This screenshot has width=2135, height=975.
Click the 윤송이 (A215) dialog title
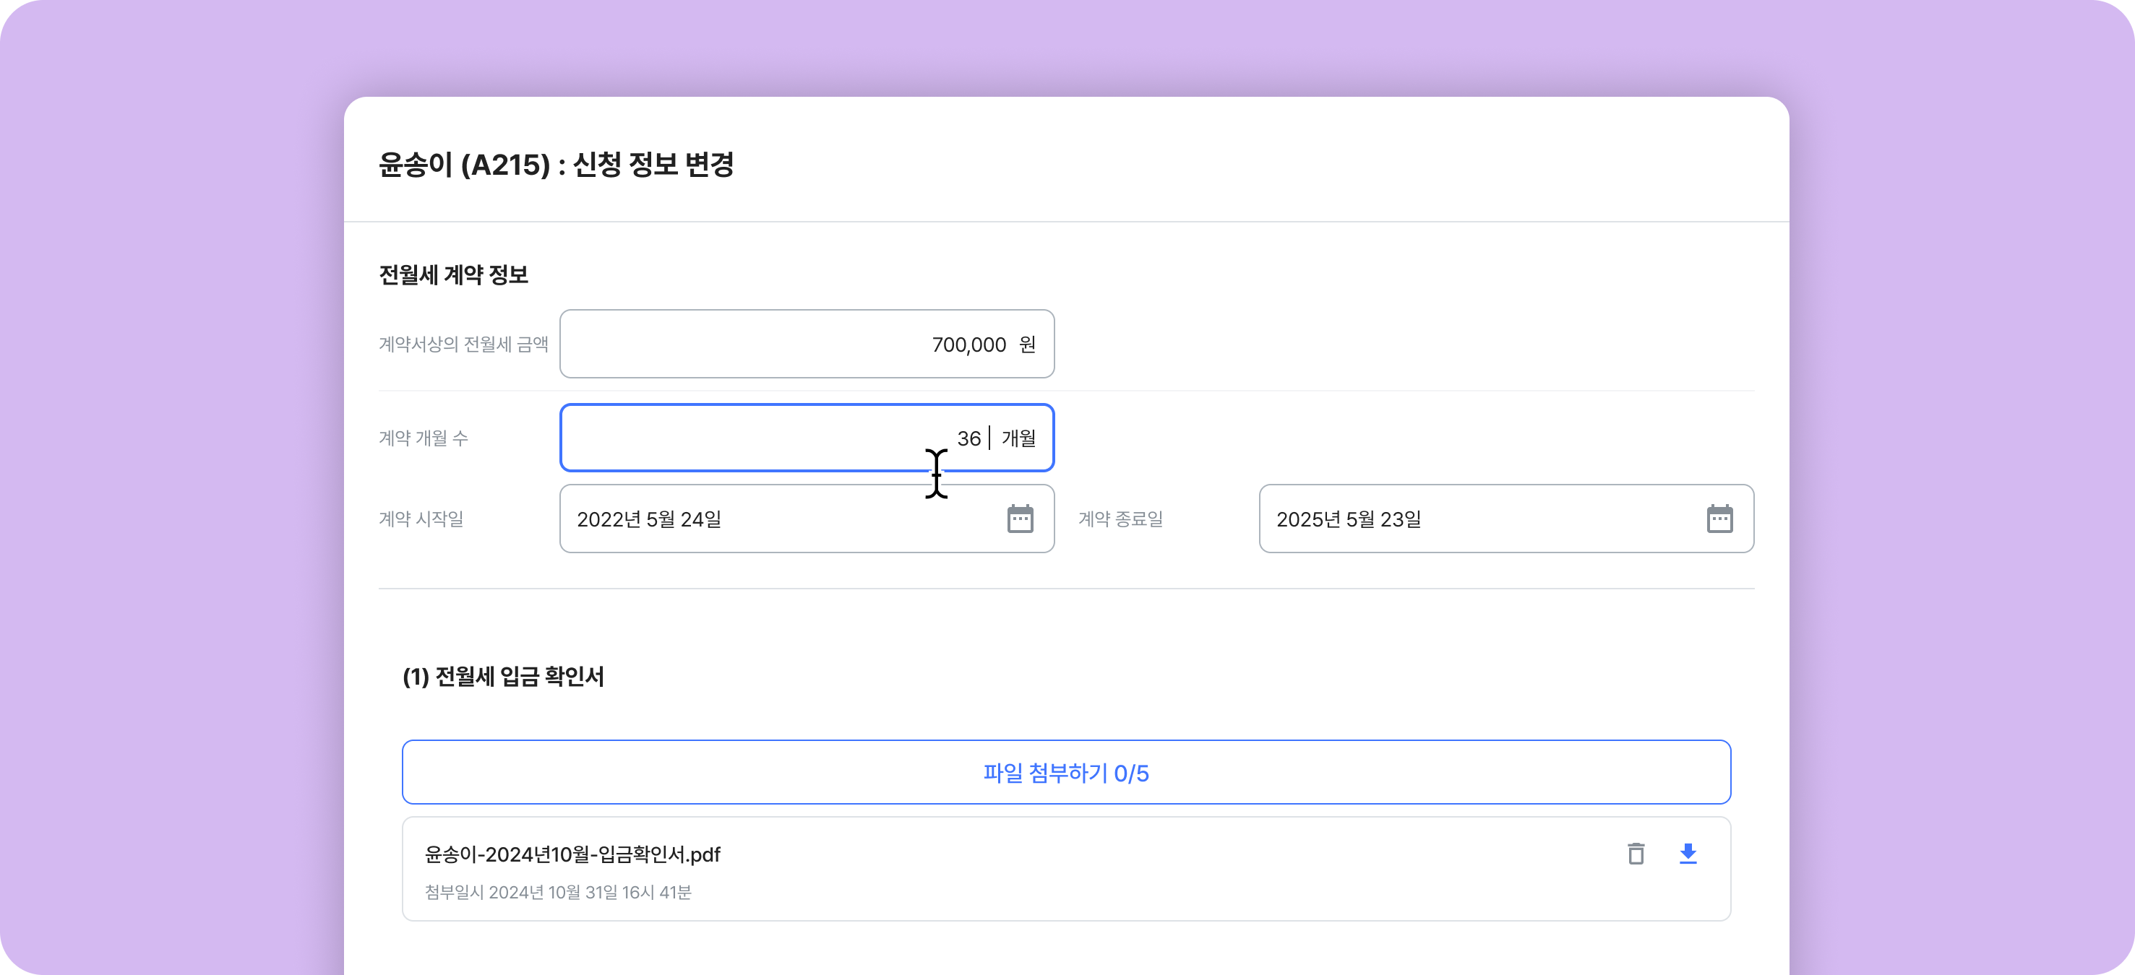click(556, 164)
